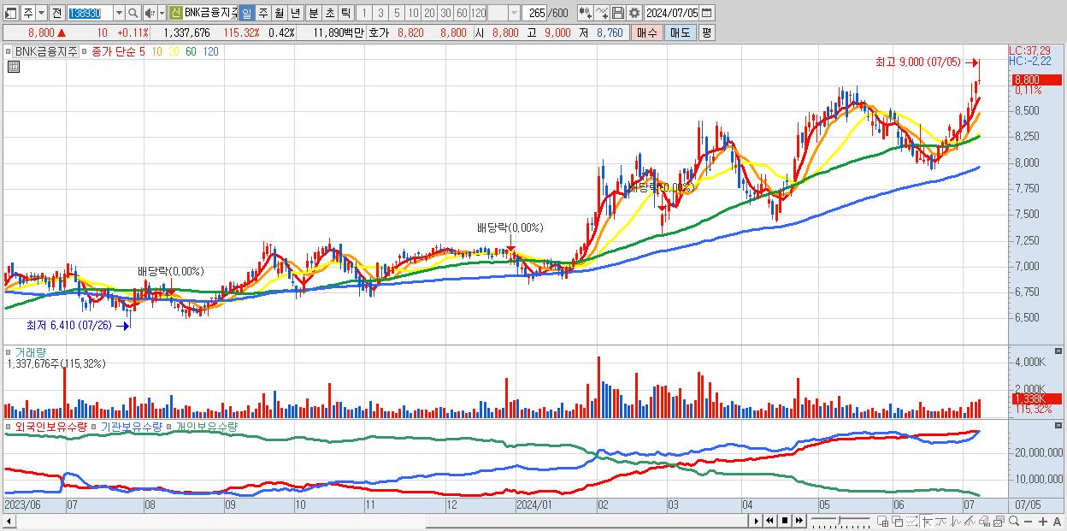Choose the 120 interval button
The image size is (1067, 531).
[x=479, y=13]
